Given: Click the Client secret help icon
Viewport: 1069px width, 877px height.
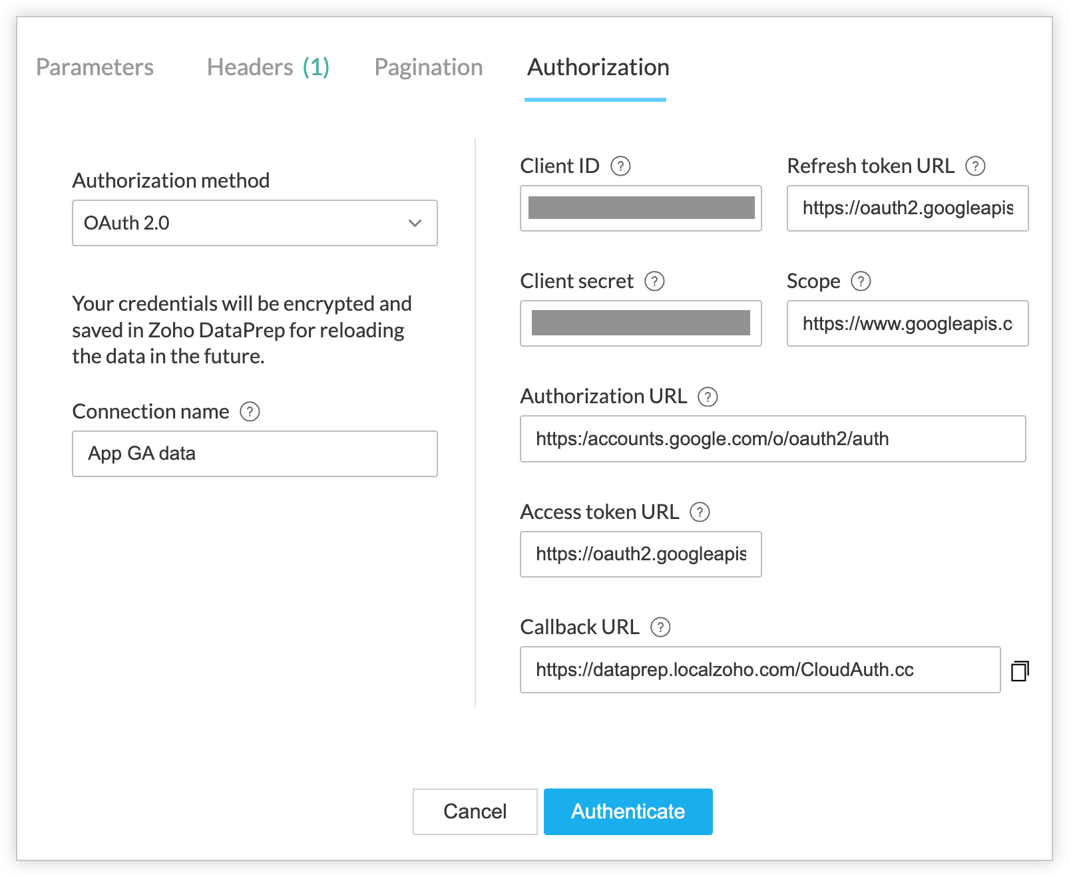Looking at the screenshot, I should [654, 281].
